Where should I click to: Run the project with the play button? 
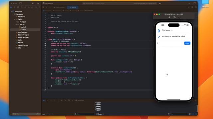[x=38, y=3]
